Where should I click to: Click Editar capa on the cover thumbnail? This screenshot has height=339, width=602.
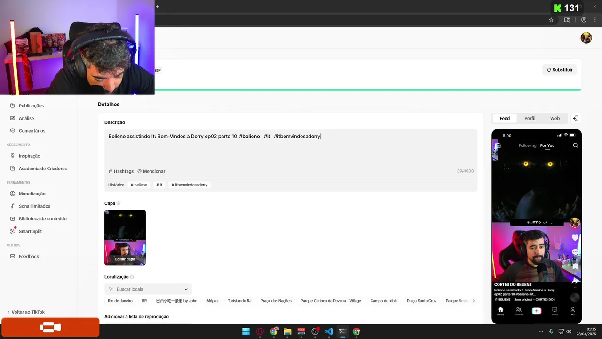125,259
